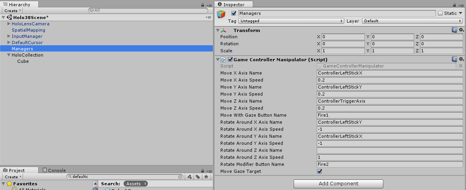Expand the HoloLensCamera hierarchy item

click(x=9, y=24)
